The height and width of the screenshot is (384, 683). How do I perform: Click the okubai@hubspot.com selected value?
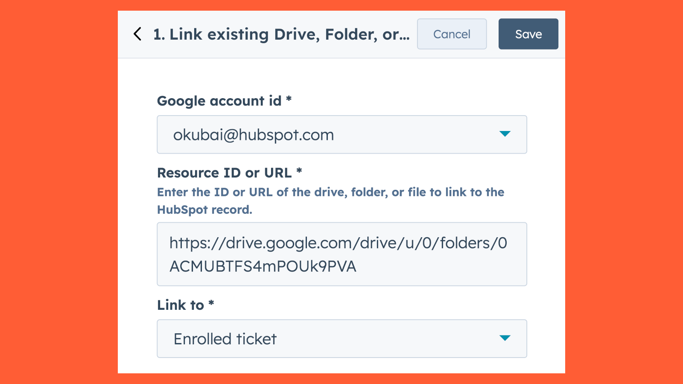click(x=253, y=135)
